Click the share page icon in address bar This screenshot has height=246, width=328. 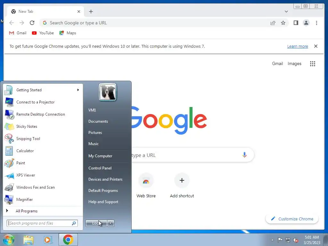tap(273, 23)
